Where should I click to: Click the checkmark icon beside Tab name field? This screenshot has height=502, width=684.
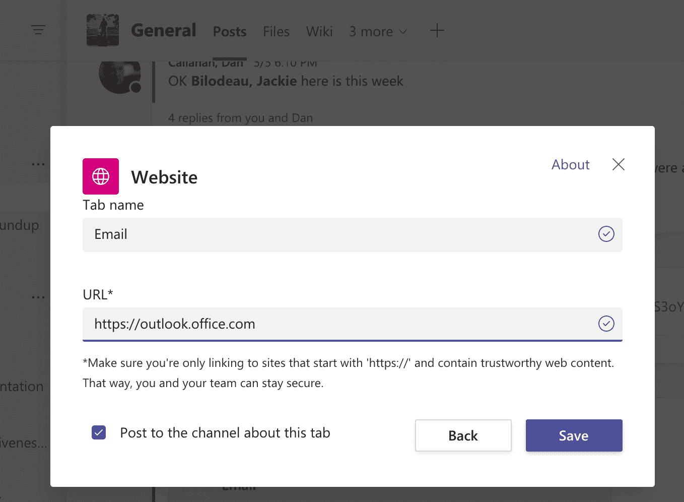[606, 234]
